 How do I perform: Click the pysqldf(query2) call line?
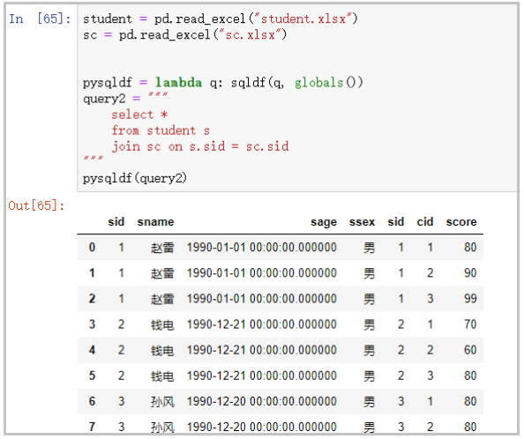[135, 178]
